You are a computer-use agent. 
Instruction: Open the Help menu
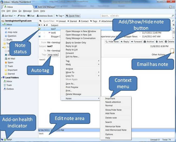[x=43, y=11]
